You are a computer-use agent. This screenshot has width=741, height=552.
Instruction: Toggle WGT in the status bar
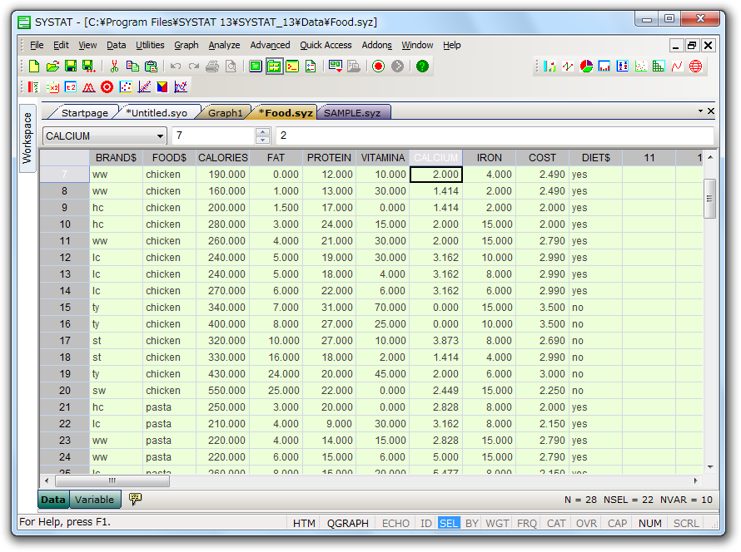(498, 523)
